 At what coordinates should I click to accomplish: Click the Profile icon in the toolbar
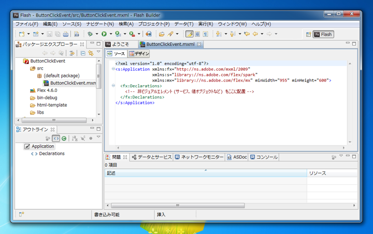[x=118, y=34]
